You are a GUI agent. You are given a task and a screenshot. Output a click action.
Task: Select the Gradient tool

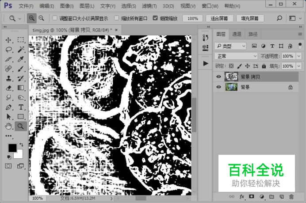click(x=20, y=88)
